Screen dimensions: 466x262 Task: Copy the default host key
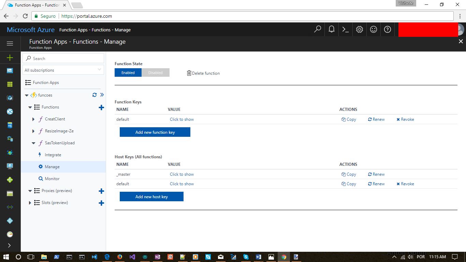click(349, 184)
